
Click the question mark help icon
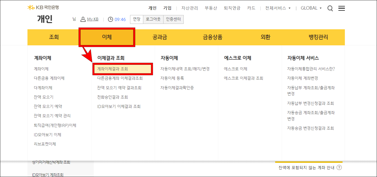(x=339, y=168)
